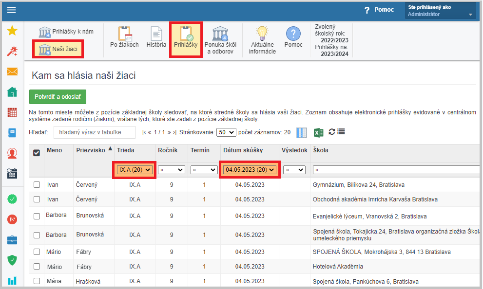Click the text Spojená škola, Pankúchova 6, Bratislava
483x289 pixels.
(366, 281)
